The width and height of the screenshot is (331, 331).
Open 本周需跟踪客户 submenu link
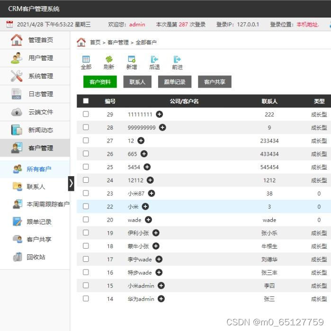click(x=48, y=204)
